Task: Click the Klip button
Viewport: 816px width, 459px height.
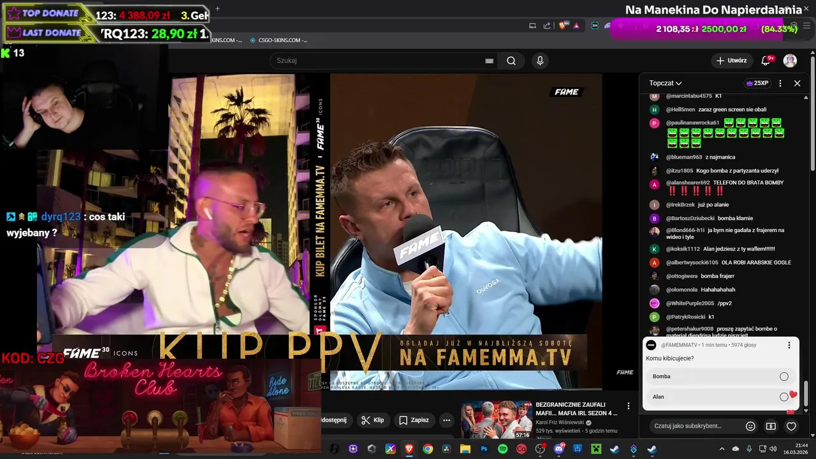Action: [372, 420]
